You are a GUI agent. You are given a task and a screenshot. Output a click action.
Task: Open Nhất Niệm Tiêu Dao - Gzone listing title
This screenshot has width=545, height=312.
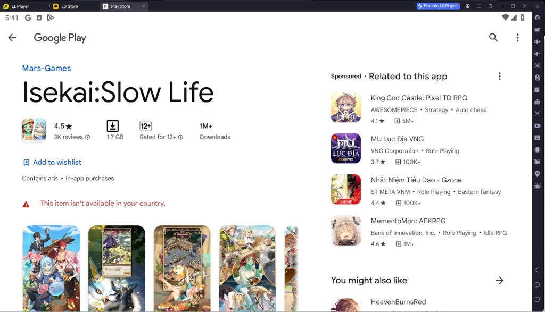416,180
